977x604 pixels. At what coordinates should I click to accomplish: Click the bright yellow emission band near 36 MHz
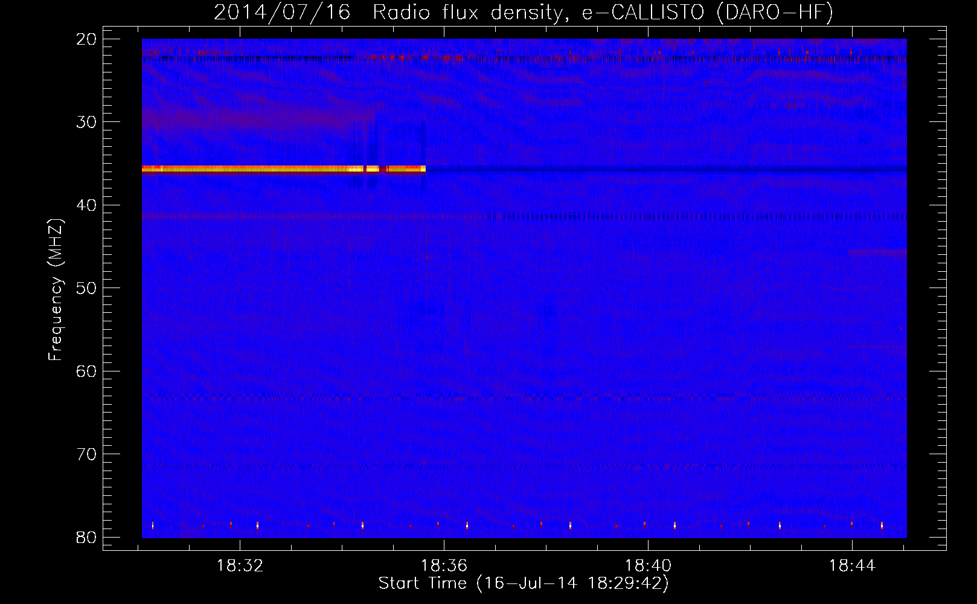284,169
